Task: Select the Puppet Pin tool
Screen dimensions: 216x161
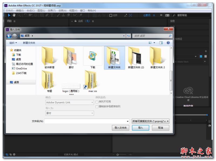Action: tap(81, 15)
